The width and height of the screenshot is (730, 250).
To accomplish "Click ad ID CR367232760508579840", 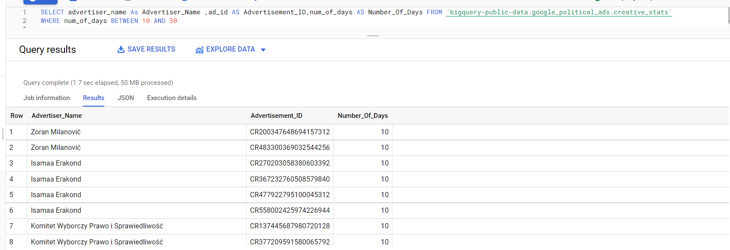I will tap(290, 179).
